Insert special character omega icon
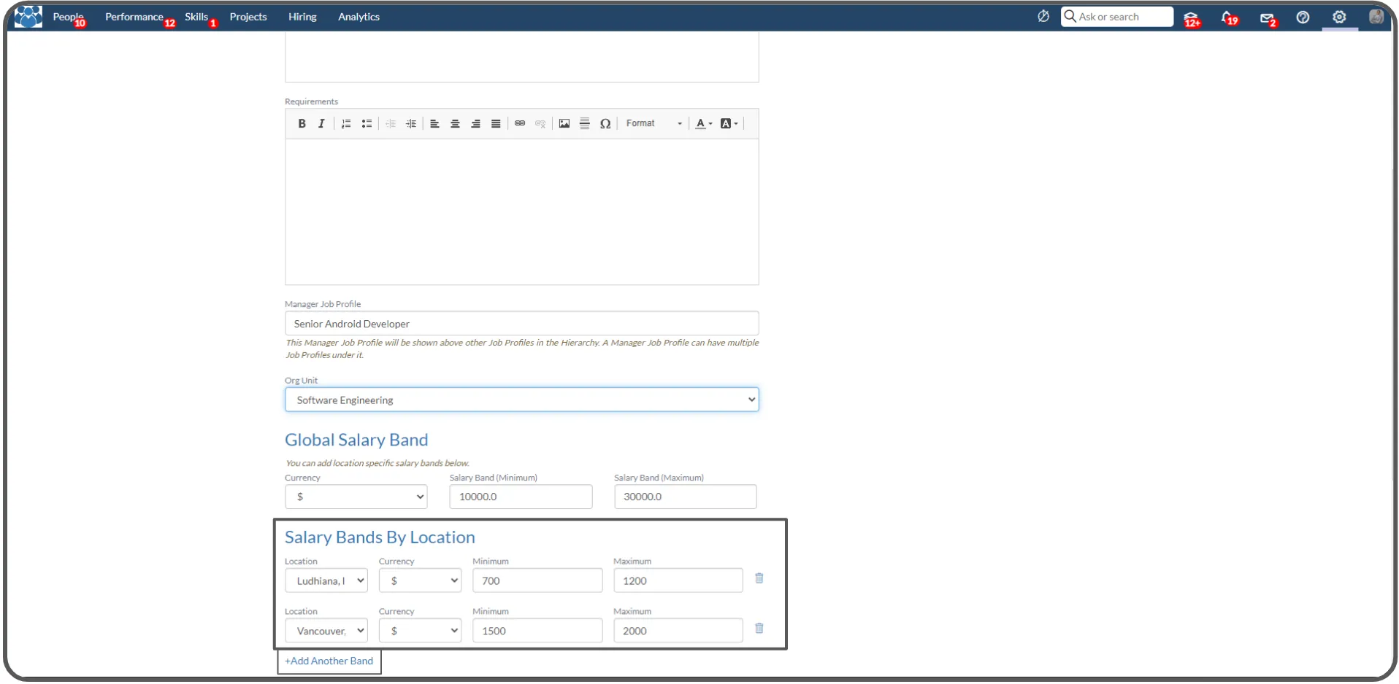The height and width of the screenshot is (684, 1399). [x=605, y=124]
